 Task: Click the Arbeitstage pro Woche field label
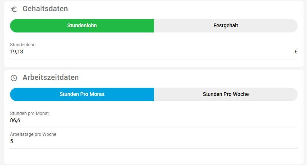click(33, 134)
